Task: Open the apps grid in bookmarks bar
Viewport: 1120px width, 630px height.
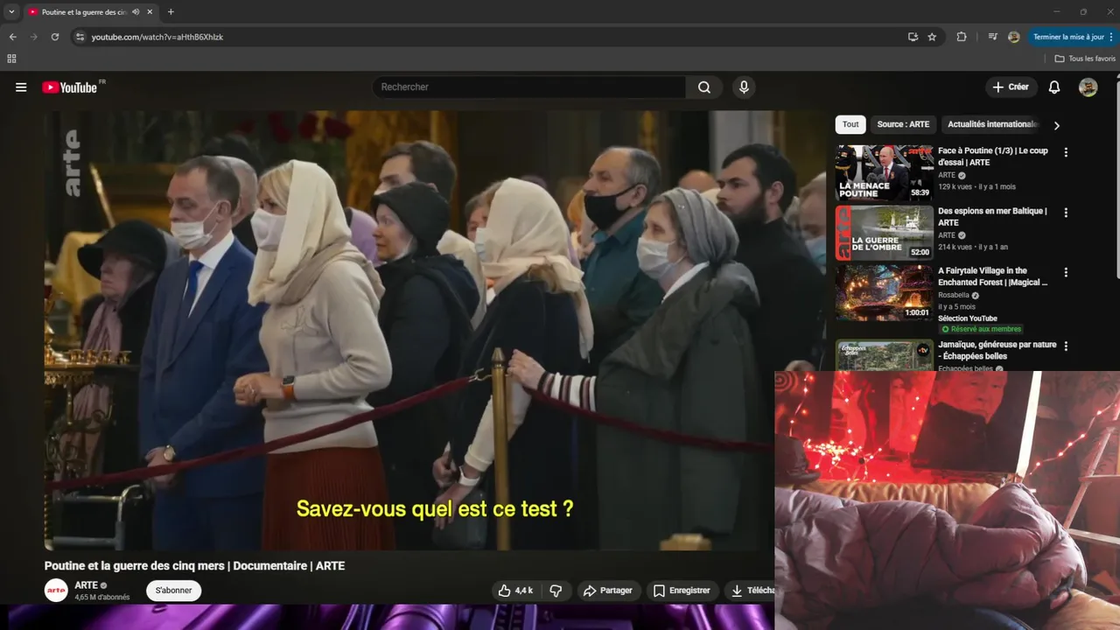Action: 11,59
